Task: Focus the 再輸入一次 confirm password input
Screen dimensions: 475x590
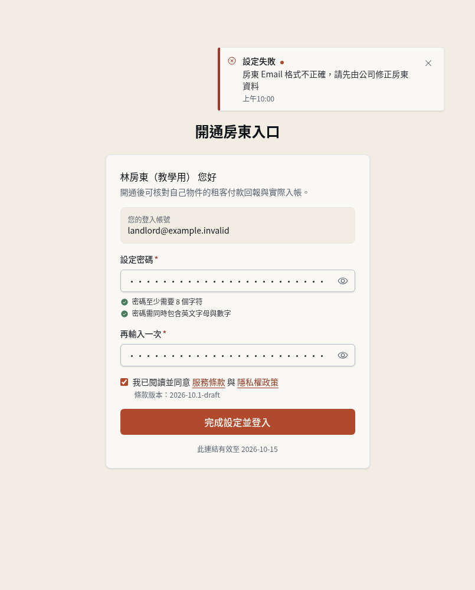Action: (x=237, y=355)
